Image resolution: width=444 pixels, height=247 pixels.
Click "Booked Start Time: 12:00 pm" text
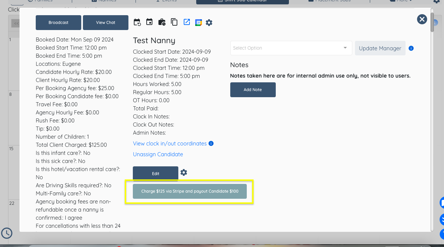(71, 48)
